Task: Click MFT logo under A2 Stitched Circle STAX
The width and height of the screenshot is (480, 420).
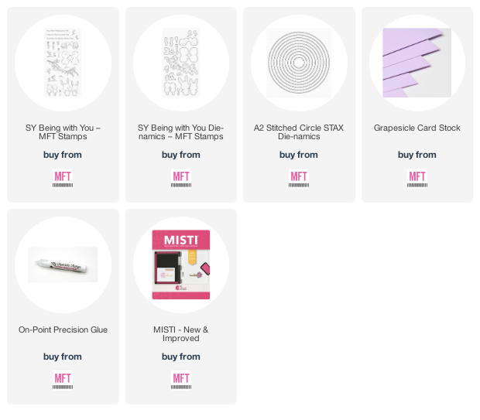Action: point(299,179)
